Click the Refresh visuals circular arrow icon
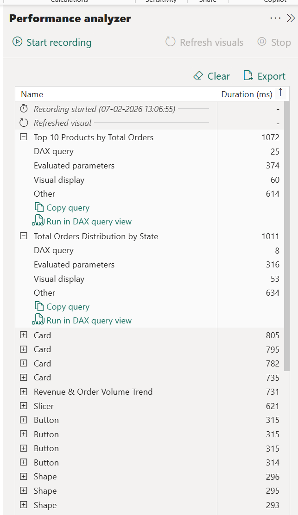298x515 pixels. pos(171,42)
